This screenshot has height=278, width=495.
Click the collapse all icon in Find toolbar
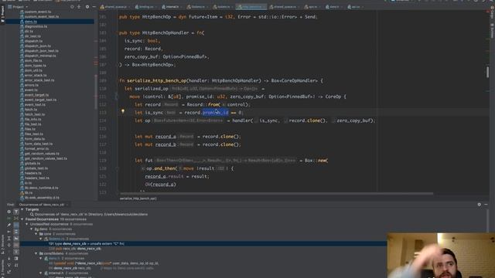[x=9, y=245]
